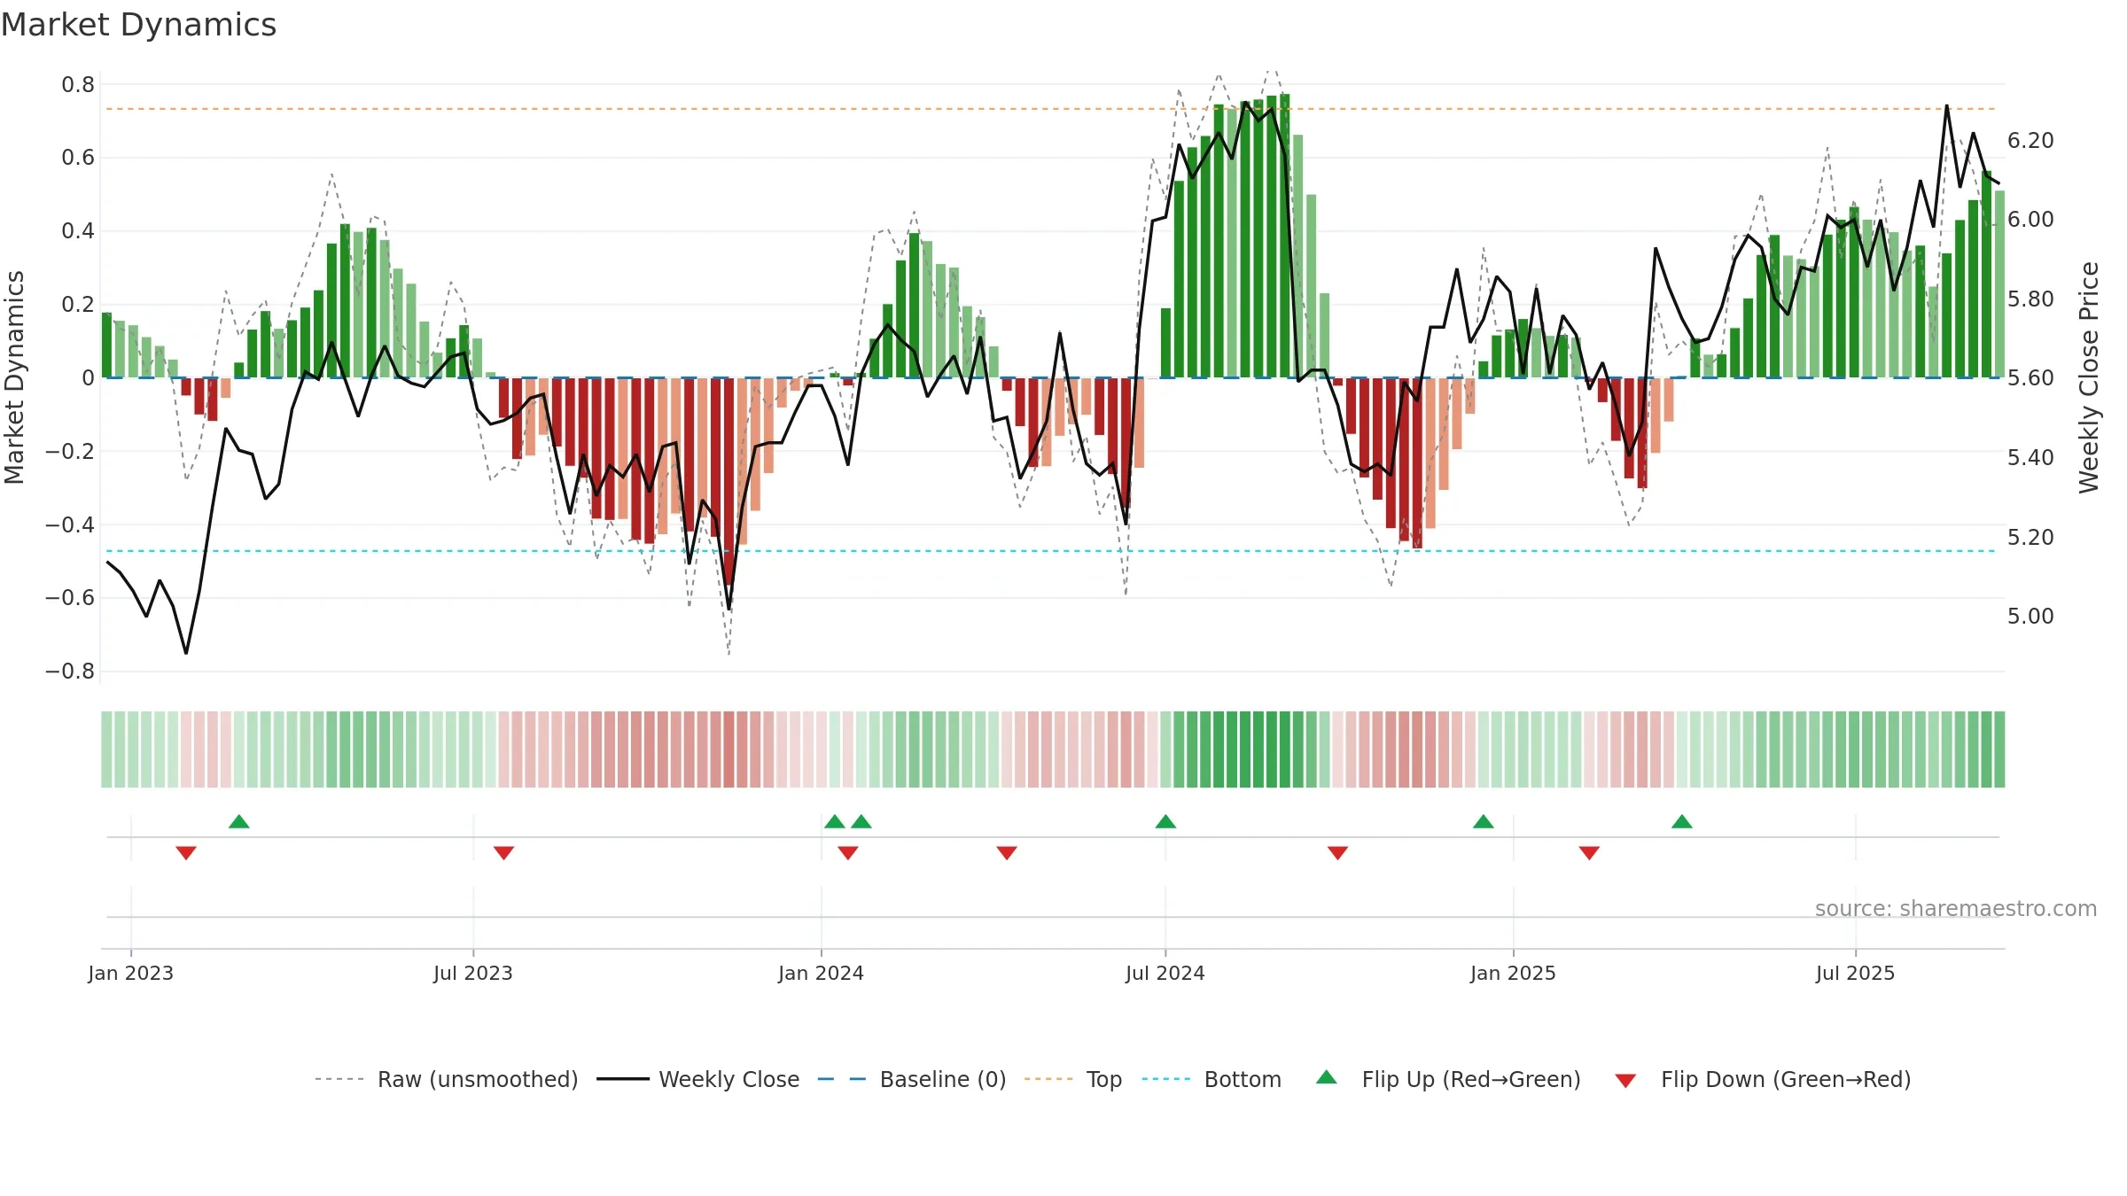Image resolution: width=2127 pixels, height=1196 pixels.
Task: Click the Jan 2023 x-axis label
Action: pyautogui.click(x=131, y=973)
